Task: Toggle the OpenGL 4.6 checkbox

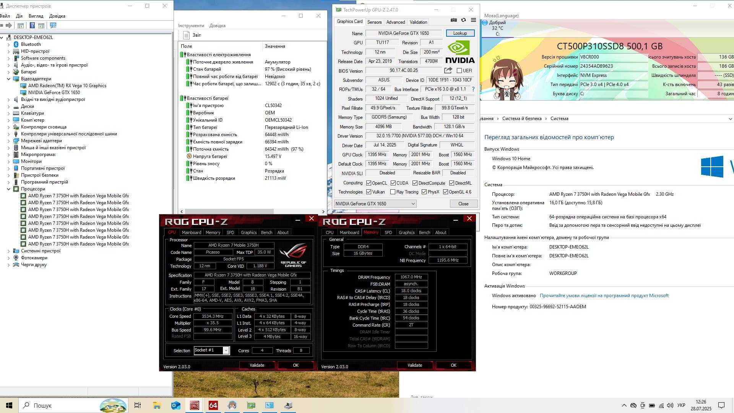Action: tap(445, 192)
